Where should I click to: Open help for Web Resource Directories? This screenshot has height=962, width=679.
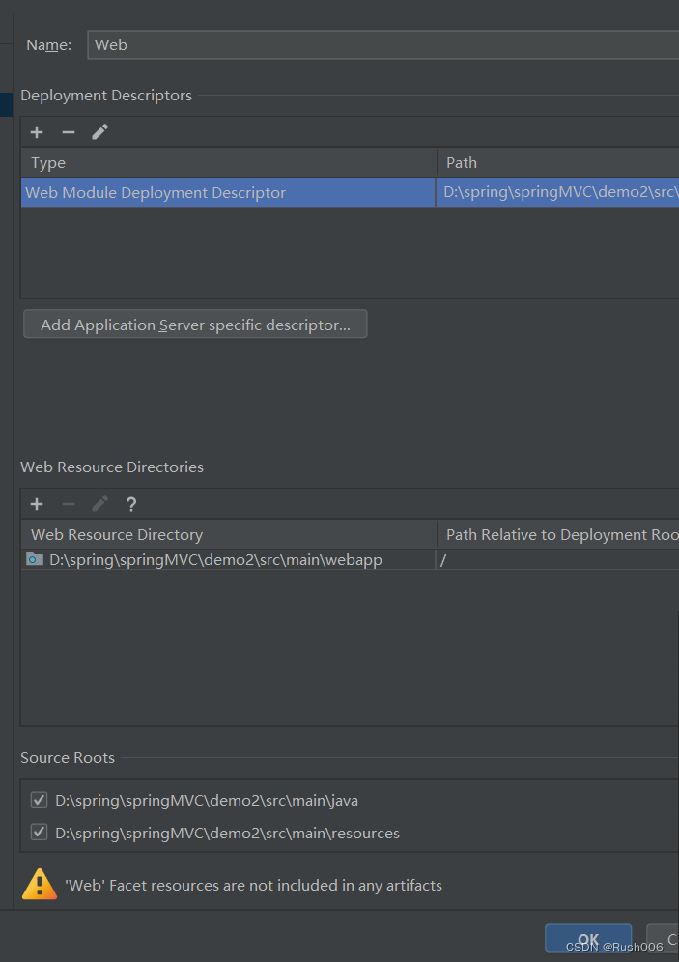130,504
